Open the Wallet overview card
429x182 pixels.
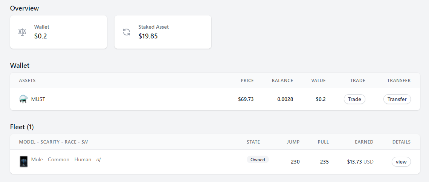58,32
